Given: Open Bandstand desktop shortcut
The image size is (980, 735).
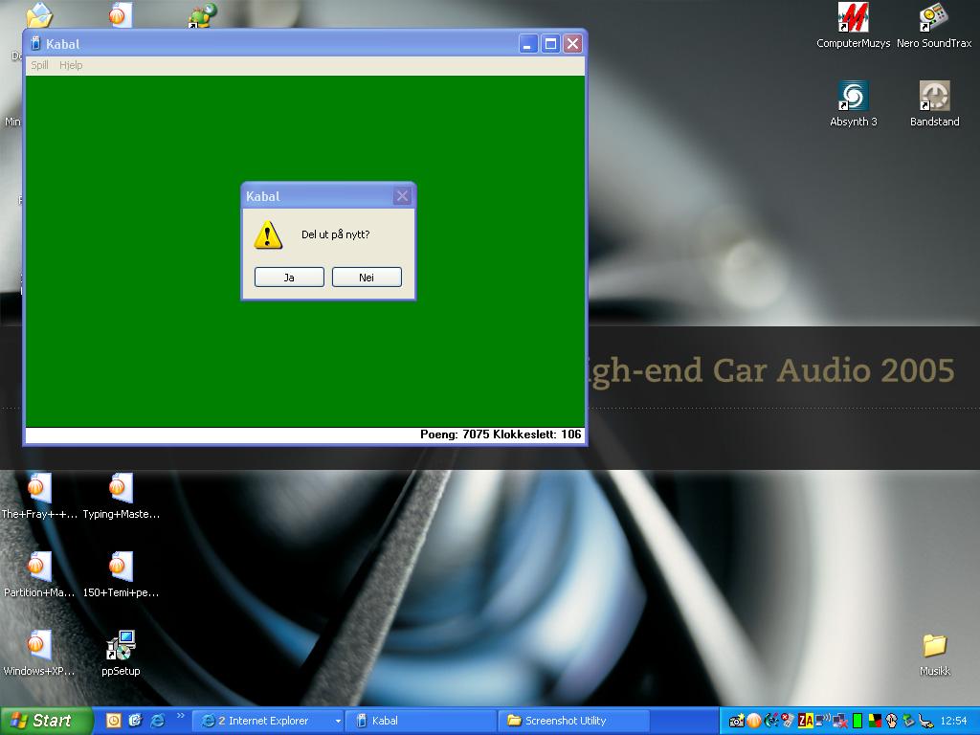Looking at the screenshot, I should 934,103.
